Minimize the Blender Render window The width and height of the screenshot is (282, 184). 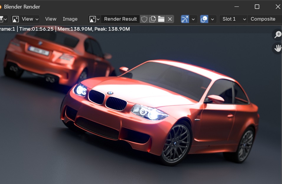click(237, 7)
